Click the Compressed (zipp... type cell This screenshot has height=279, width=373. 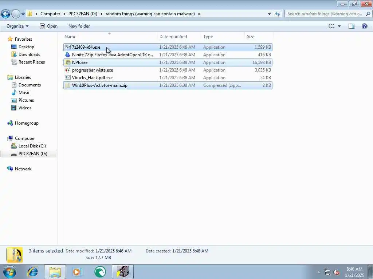point(222,85)
